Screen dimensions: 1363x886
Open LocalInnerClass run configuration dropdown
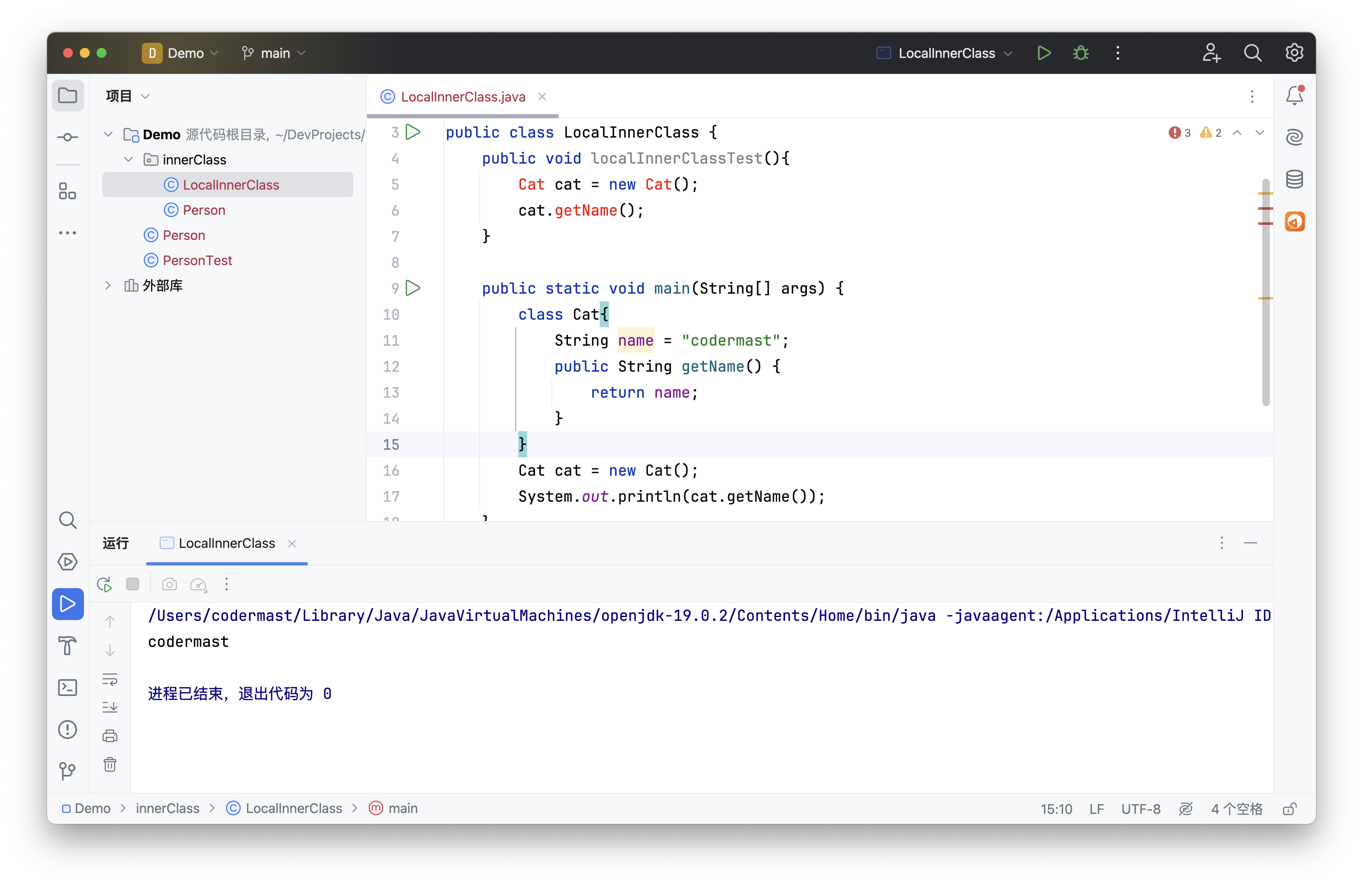pyautogui.click(x=945, y=53)
